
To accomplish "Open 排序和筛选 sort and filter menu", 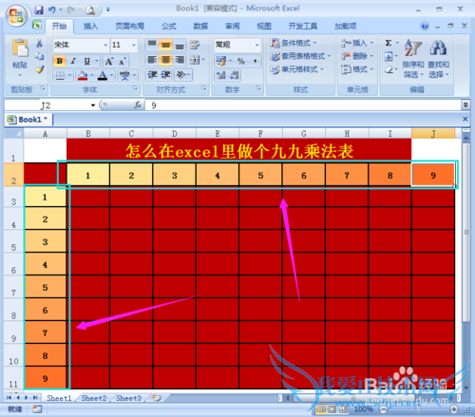I will tap(413, 59).
